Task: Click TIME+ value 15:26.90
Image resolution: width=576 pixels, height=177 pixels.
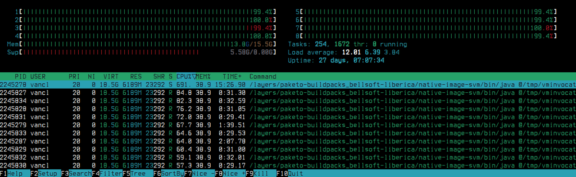Action: point(230,84)
